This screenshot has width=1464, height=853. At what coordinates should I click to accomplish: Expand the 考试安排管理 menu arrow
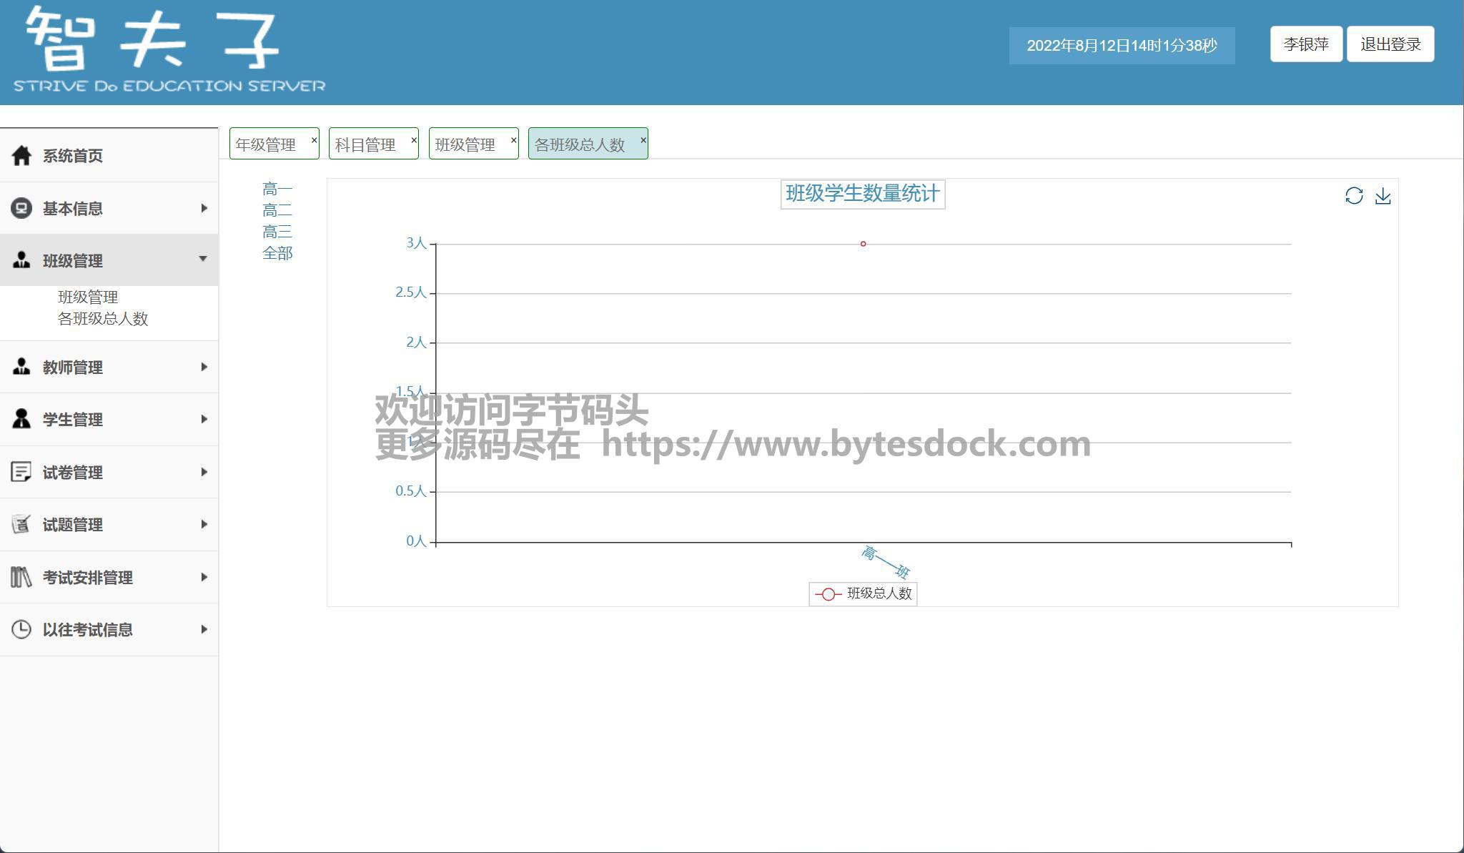[x=204, y=577]
